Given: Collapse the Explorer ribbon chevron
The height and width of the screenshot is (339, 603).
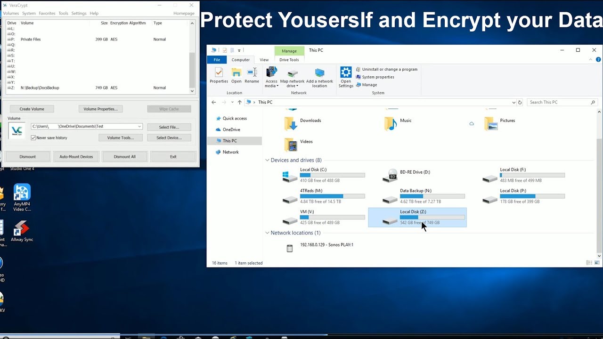Looking at the screenshot, I should pyautogui.click(x=591, y=59).
